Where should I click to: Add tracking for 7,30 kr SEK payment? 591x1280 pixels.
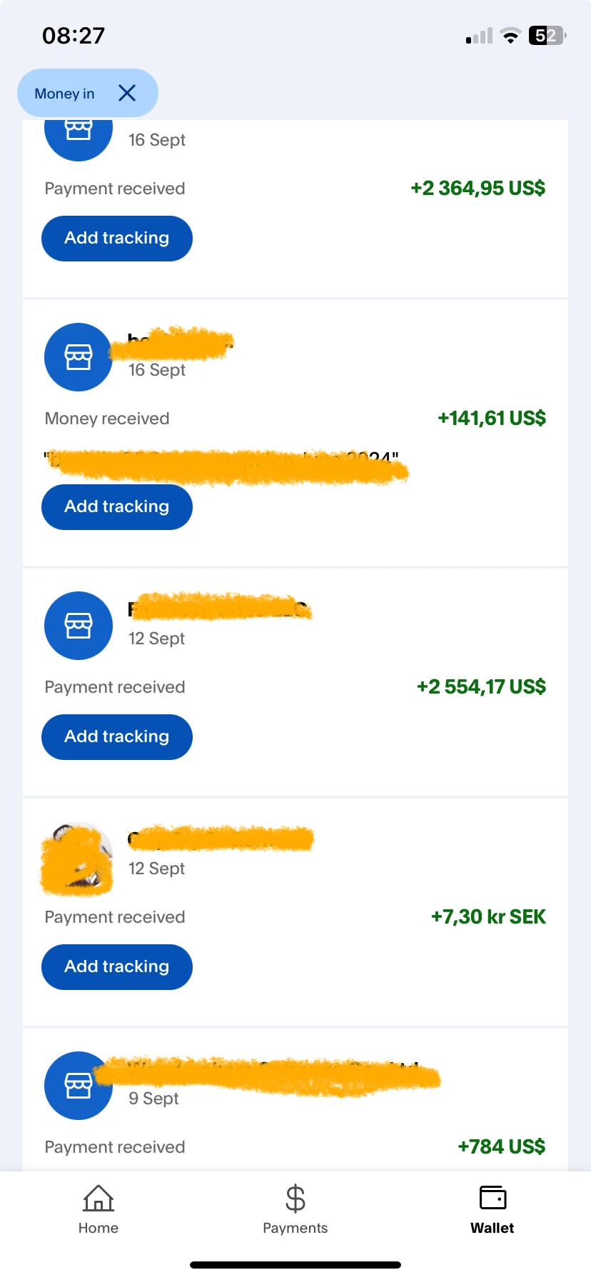click(x=117, y=967)
